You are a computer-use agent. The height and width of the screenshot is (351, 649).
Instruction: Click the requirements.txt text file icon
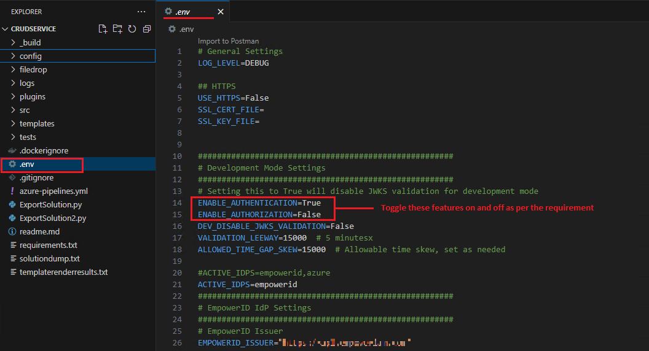[14, 245]
